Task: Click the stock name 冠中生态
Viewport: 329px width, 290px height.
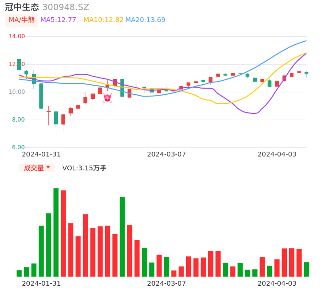Action: click(x=22, y=7)
